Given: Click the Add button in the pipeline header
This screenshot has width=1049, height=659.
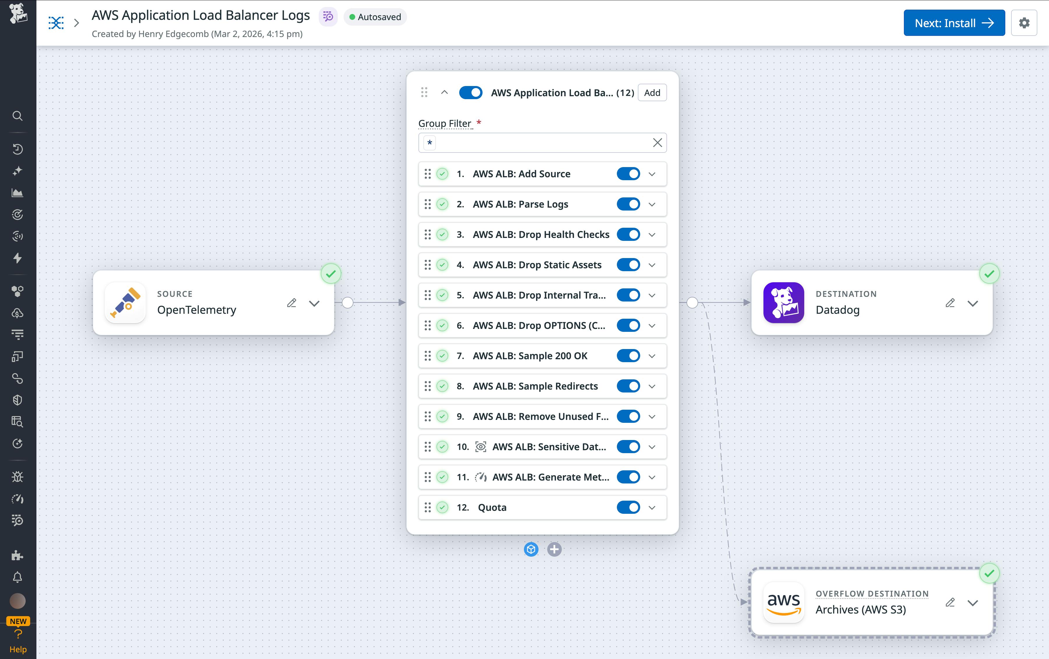Looking at the screenshot, I should pos(652,92).
